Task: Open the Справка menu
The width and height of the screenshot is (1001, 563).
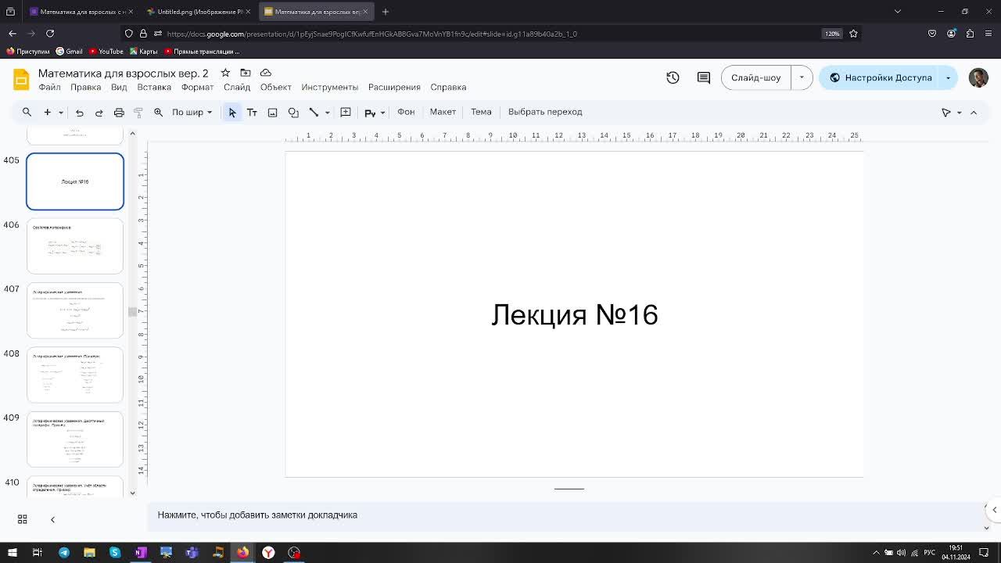Action: 448,87
